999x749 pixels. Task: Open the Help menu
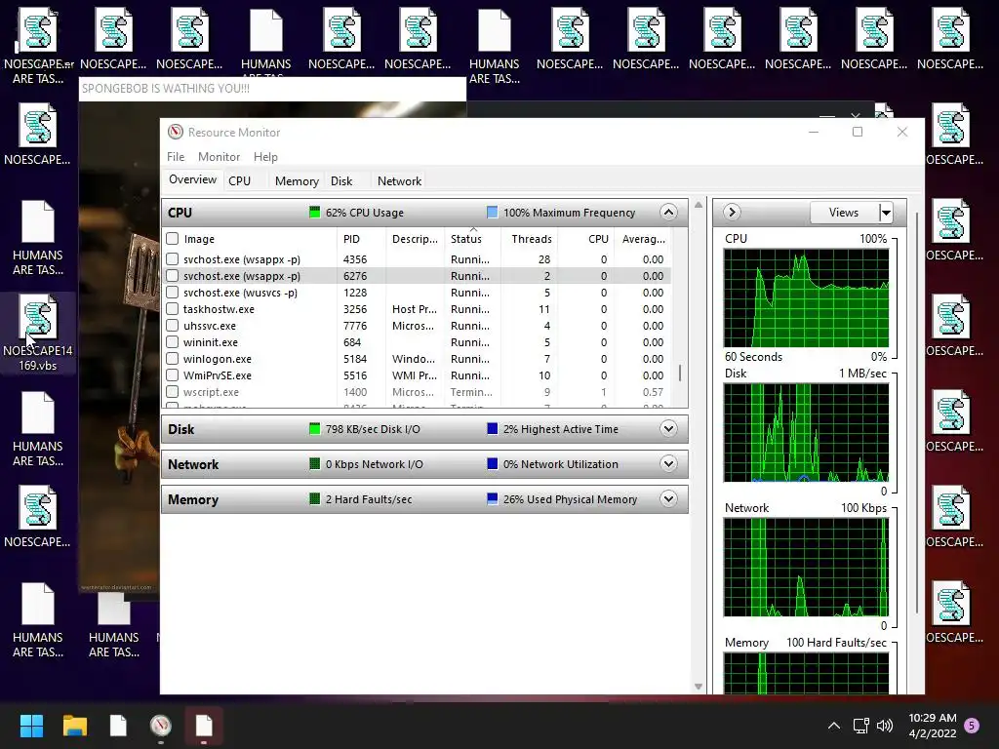point(265,157)
